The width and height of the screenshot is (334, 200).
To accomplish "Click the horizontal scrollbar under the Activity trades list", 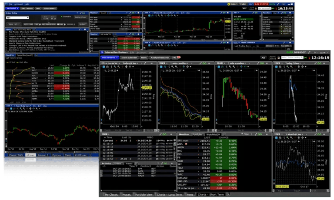I will [x=138, y=190].
